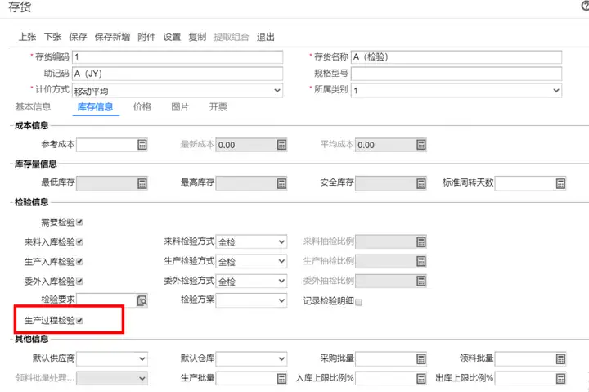Open the 基本信息 tab

(33, 107)
